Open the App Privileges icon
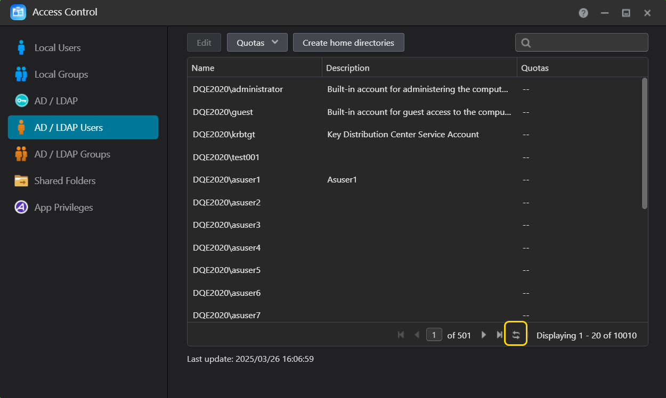Viewport: 666px width, 398px height. 21,208
